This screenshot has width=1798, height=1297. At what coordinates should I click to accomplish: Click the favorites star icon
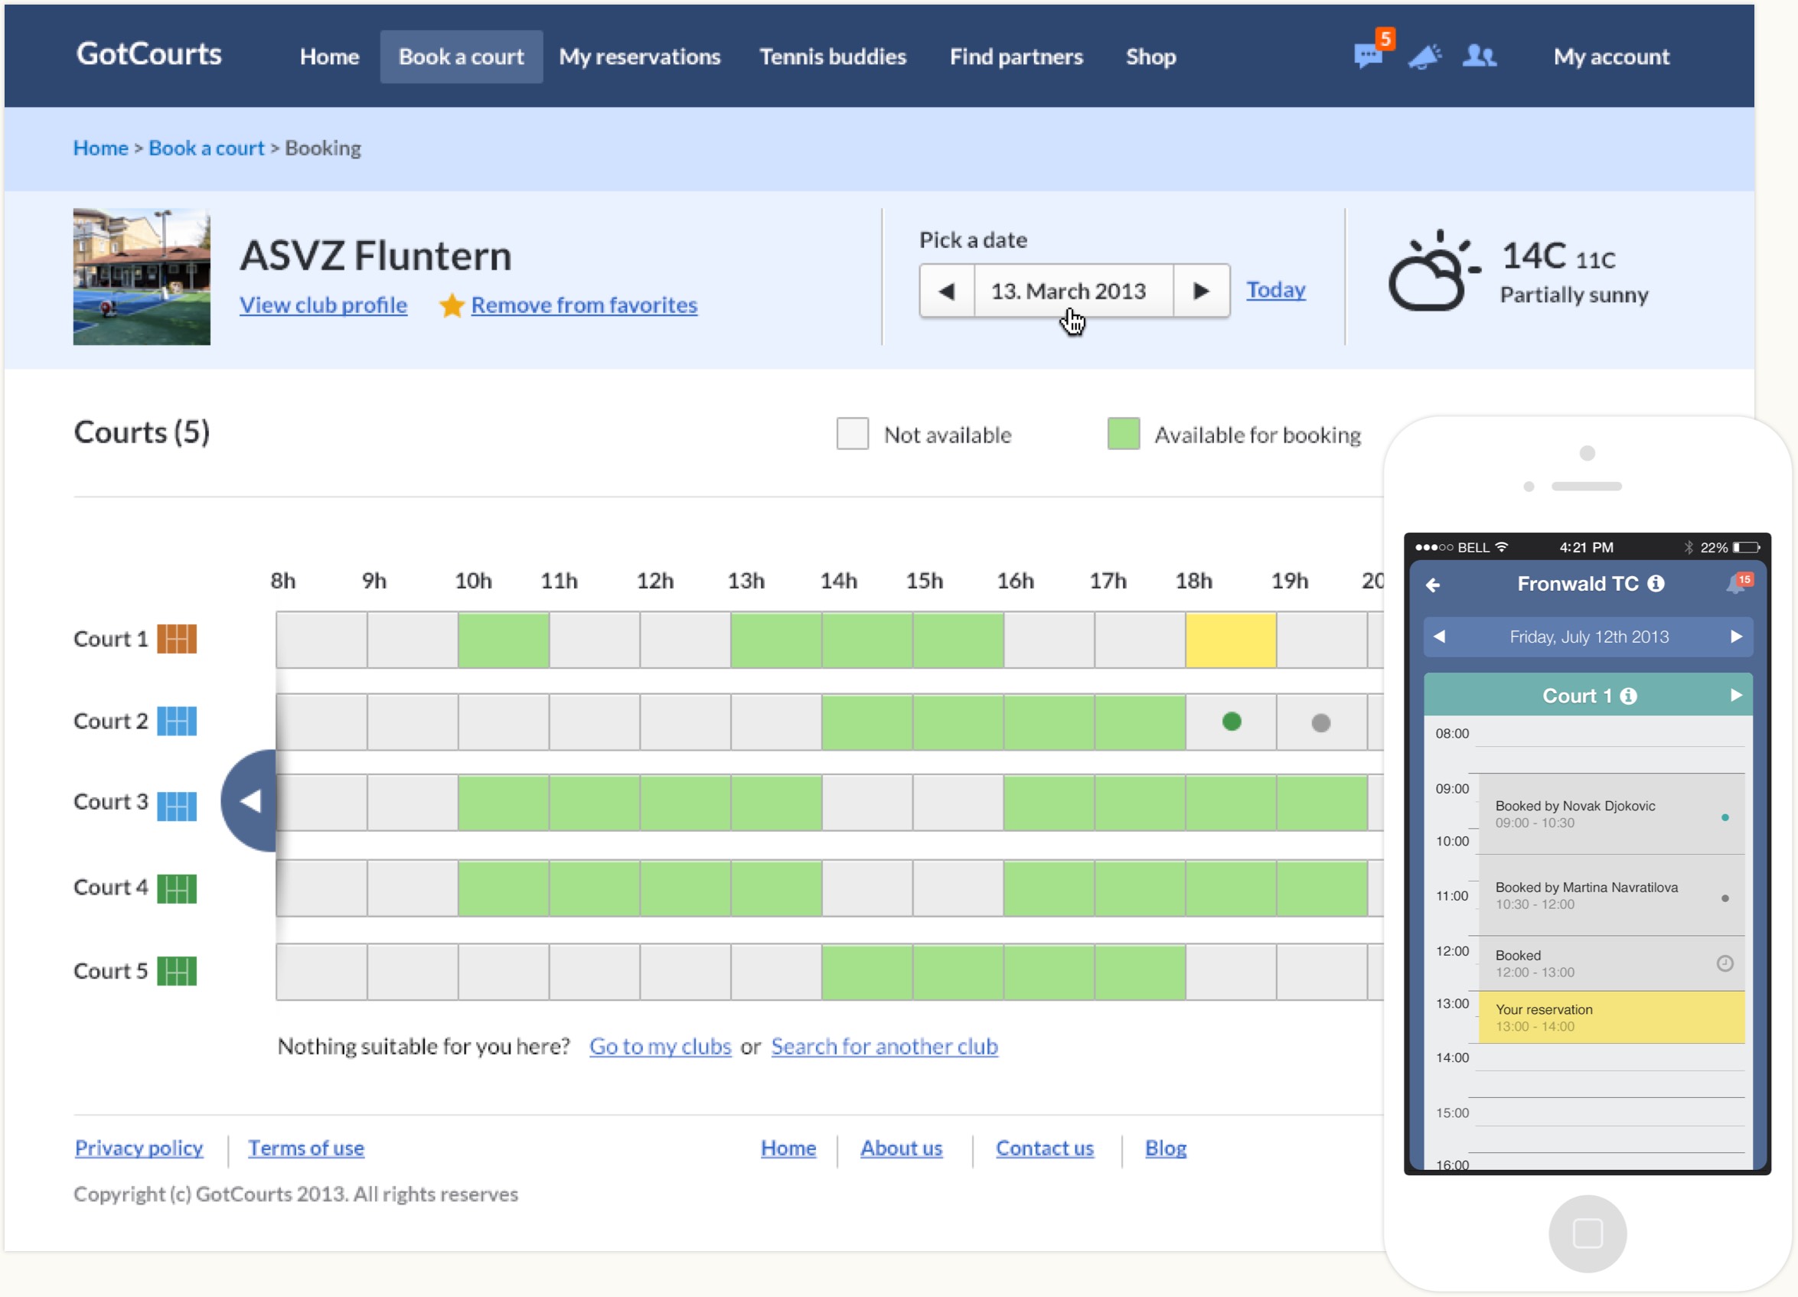(452, 305)
